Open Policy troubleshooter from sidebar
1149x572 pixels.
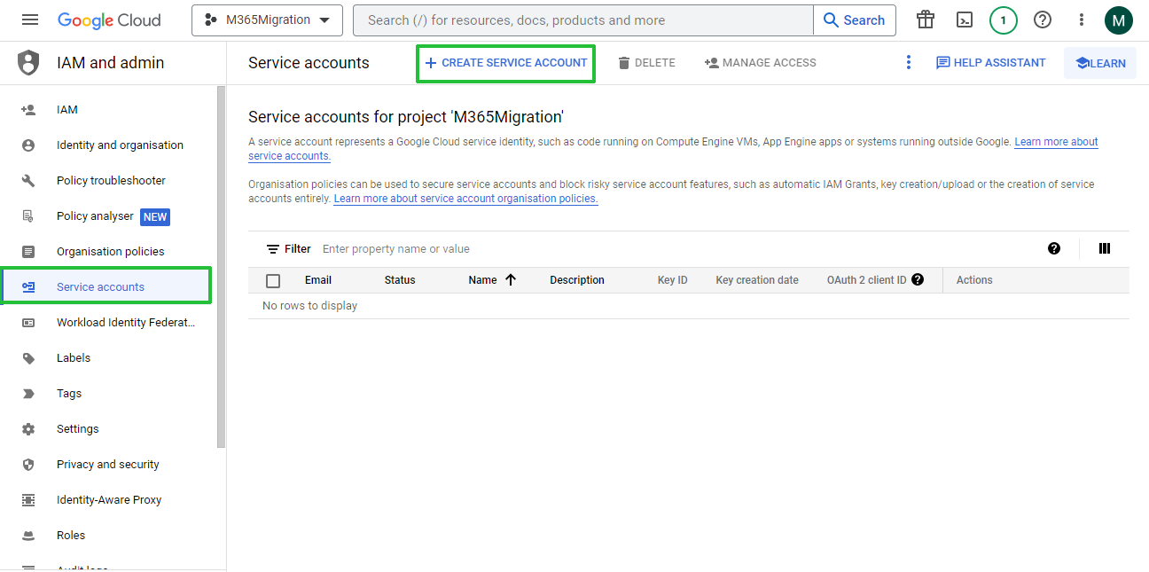tap(111, 181)
